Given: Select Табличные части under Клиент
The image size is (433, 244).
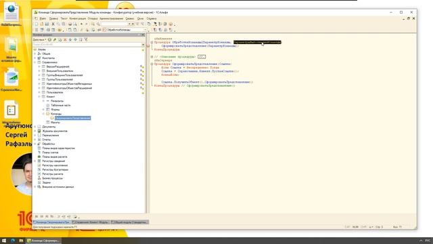Looking at the screenshot, I should coord(60,105).
